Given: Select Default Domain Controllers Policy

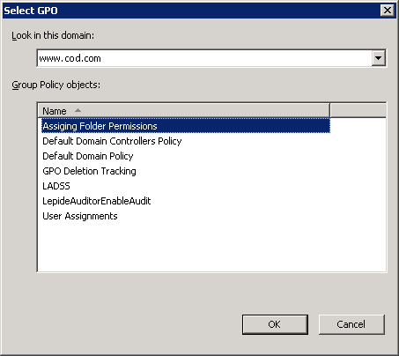Looking at the screenshot, I should coord(112,141).
